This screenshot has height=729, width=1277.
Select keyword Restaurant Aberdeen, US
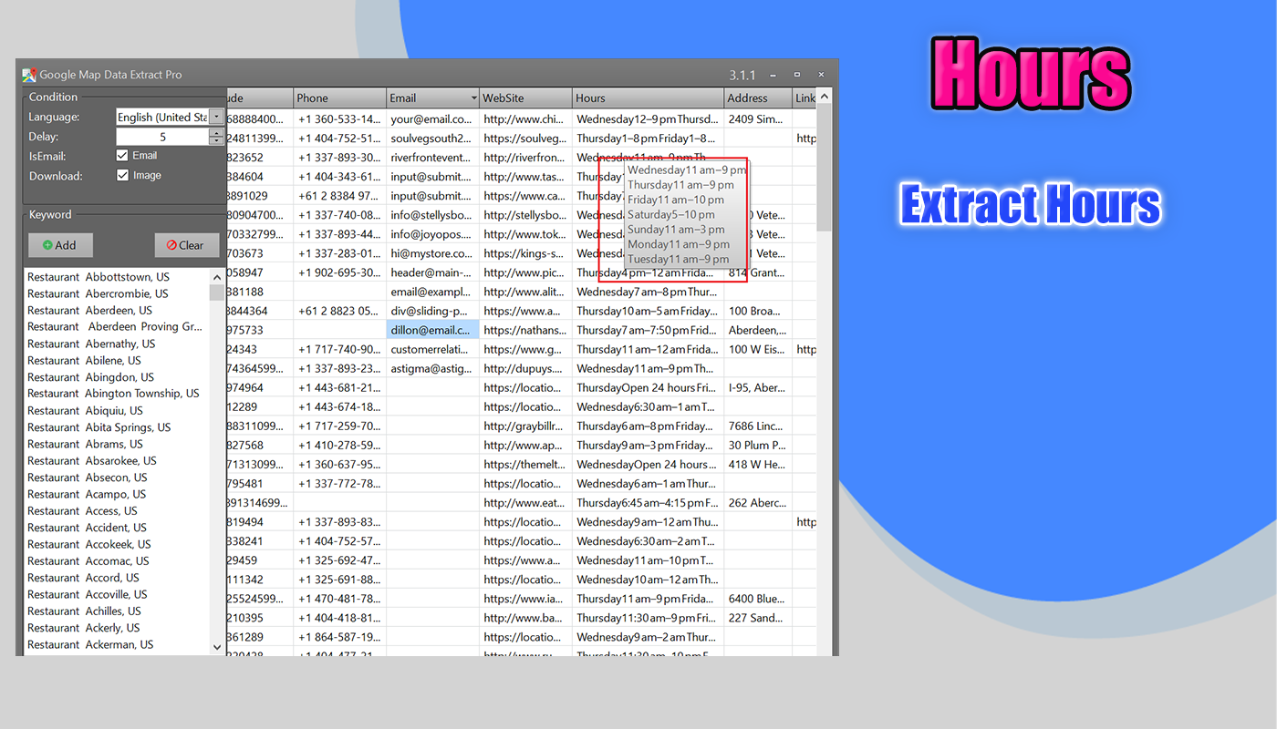click(x=89, y=310)
